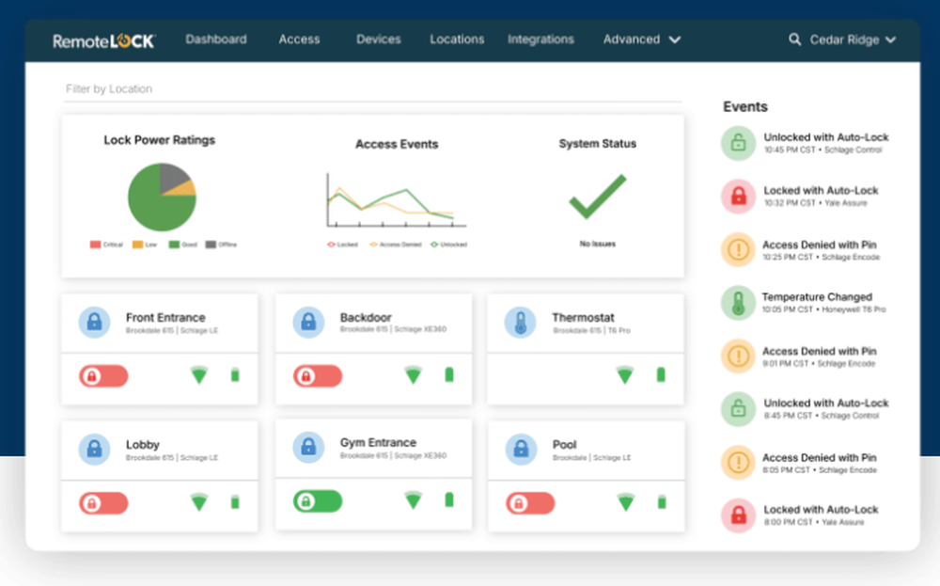940x586 pixels.
Task: Select the Thermostat device icon
Action: pos(521,321)
